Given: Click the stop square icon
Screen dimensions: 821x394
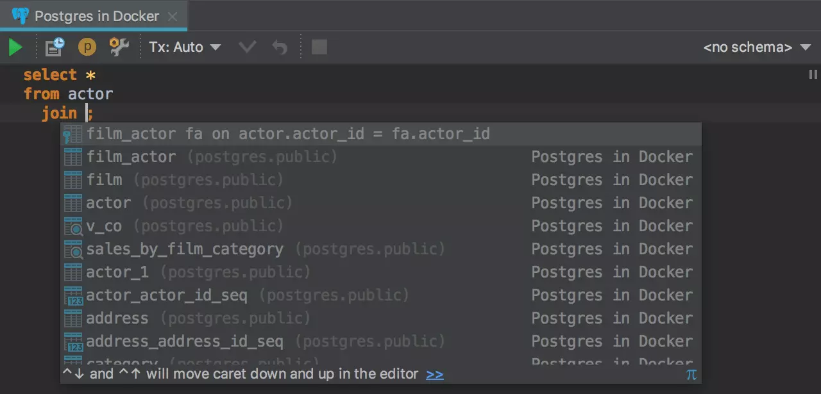Looking at the screenshot, I should [319, 47].
